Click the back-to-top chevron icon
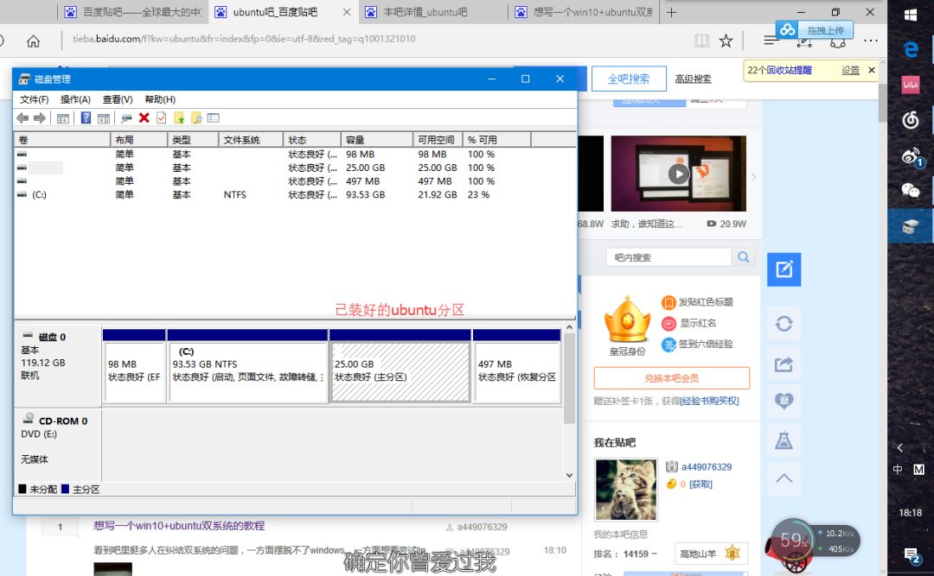Viewport: 934px width, 576px height. coord(784,478)
